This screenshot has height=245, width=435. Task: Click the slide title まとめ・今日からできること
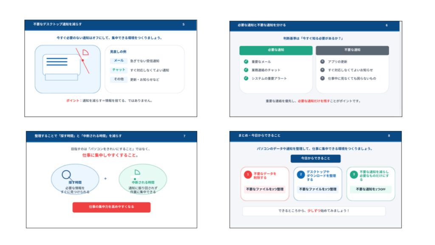click(x=260, y=136)
